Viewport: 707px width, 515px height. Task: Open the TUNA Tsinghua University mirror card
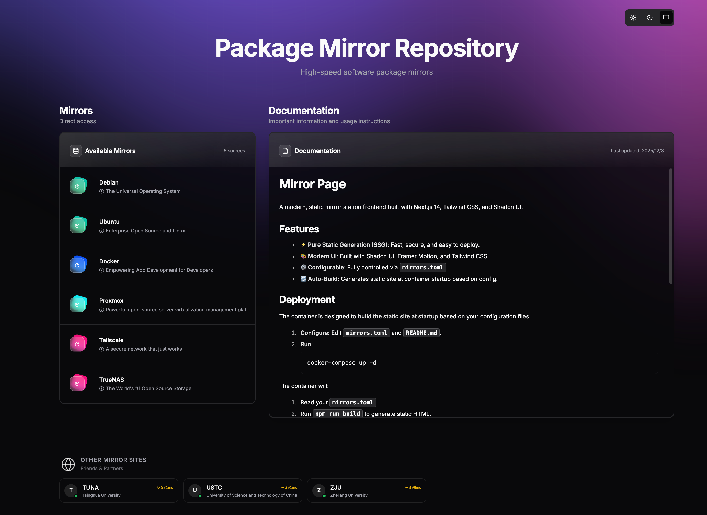pyautogui.click(x=119, y=491)
